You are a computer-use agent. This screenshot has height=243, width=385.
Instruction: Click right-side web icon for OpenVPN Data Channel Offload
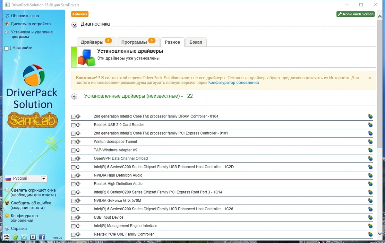[x=370, y=159]
